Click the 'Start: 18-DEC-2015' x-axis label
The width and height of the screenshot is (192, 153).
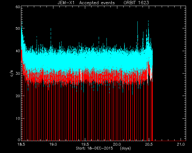pos(94,148)
